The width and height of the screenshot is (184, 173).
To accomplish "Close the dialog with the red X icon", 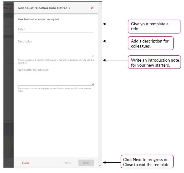I will [92, 8].
